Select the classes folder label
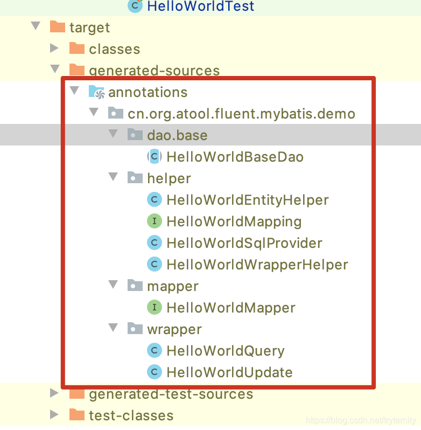Screen dimensions: 421x430 click(x=115, y=49)
